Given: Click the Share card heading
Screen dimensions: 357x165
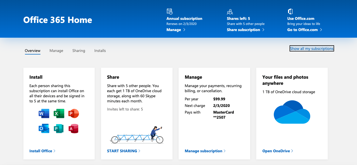Looking at the screenshot, I should 113,77.
